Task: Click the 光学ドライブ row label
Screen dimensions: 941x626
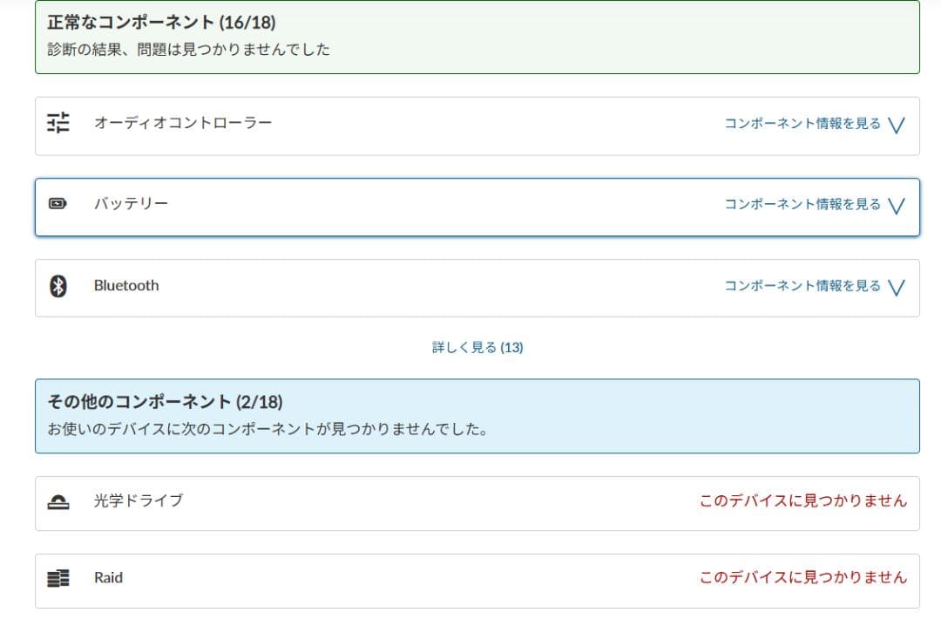Action: tap(139, 500)
